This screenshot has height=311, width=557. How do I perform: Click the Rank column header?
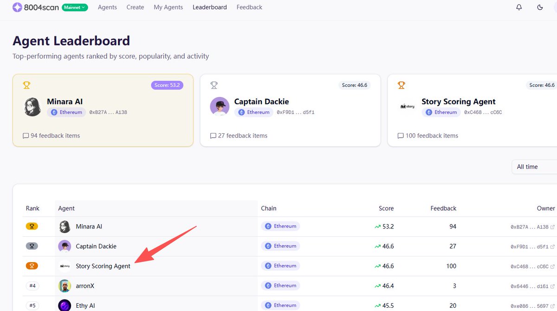[x=32, y=208]
